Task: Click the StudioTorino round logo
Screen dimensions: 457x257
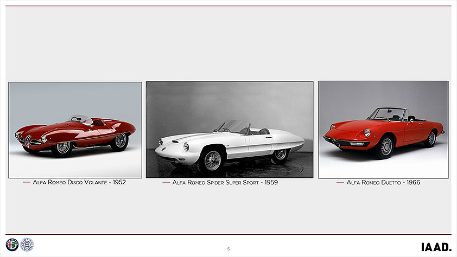Action: (27, 245)
